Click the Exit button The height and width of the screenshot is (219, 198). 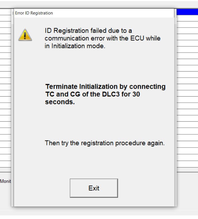pyautogui.click(x=94, y=188)
